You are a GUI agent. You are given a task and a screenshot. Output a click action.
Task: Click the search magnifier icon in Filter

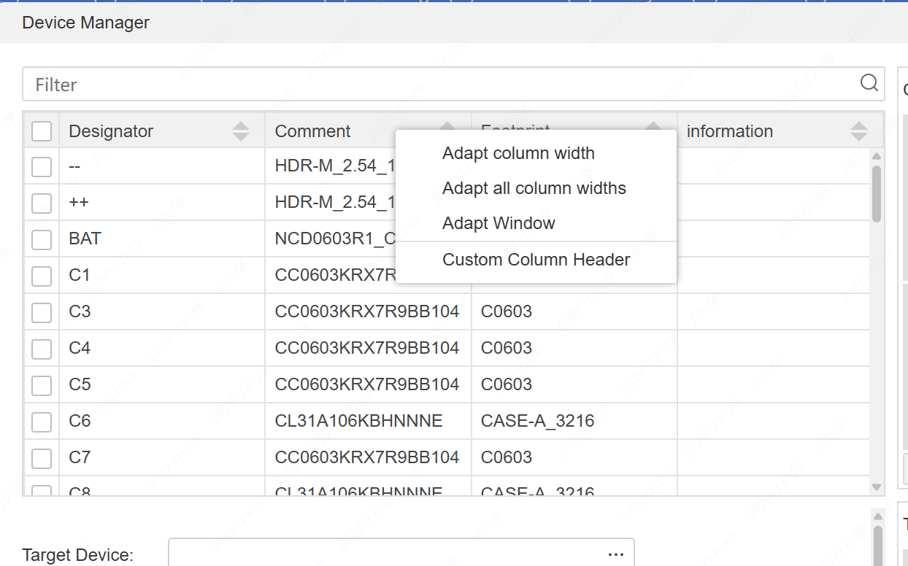pyautogui.click(x=869, y=83)
